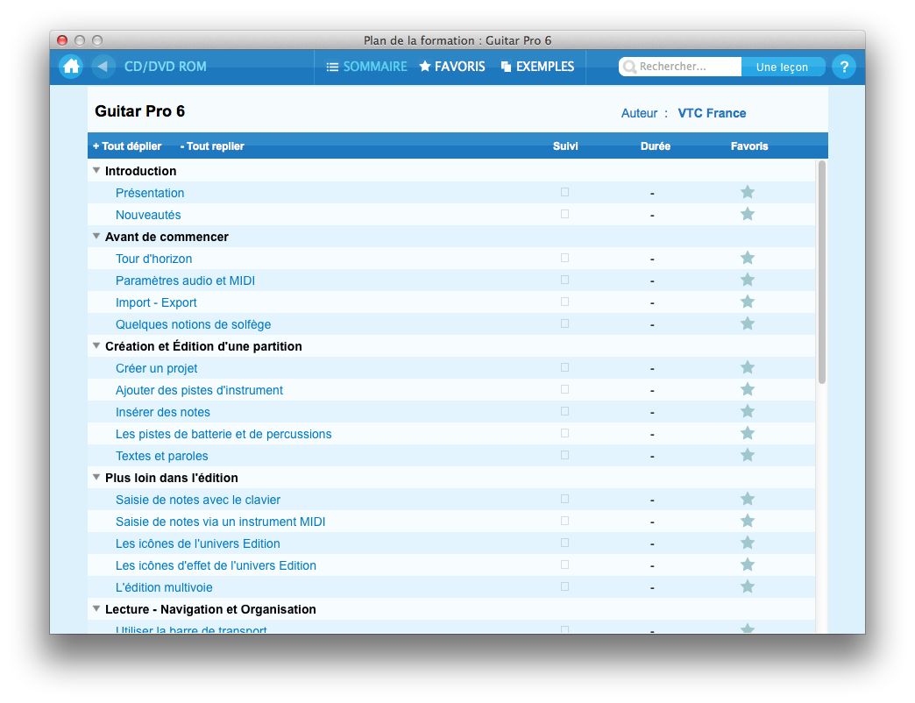Open the L'édition multivoie lesson
Viewport: 915px width, 703px height.
click(164, 587)
